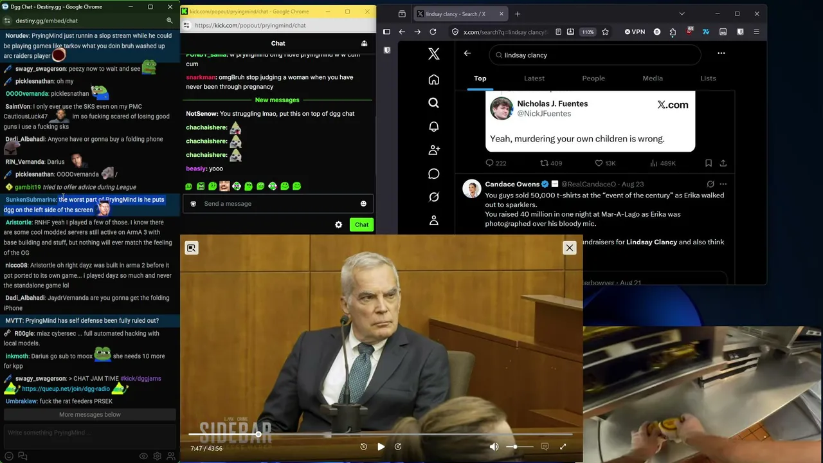Open the Kick chat settings gear
Viewport: 823px width, 463px height.
coord(339,224)
